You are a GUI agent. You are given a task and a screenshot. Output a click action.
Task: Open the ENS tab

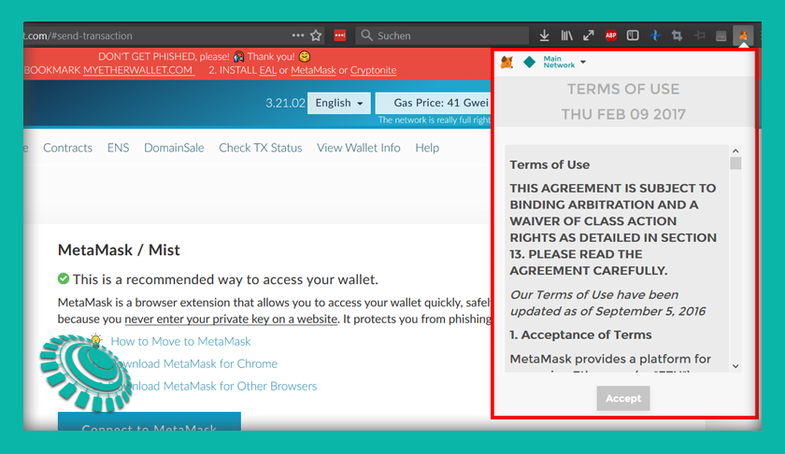[118, 148]
